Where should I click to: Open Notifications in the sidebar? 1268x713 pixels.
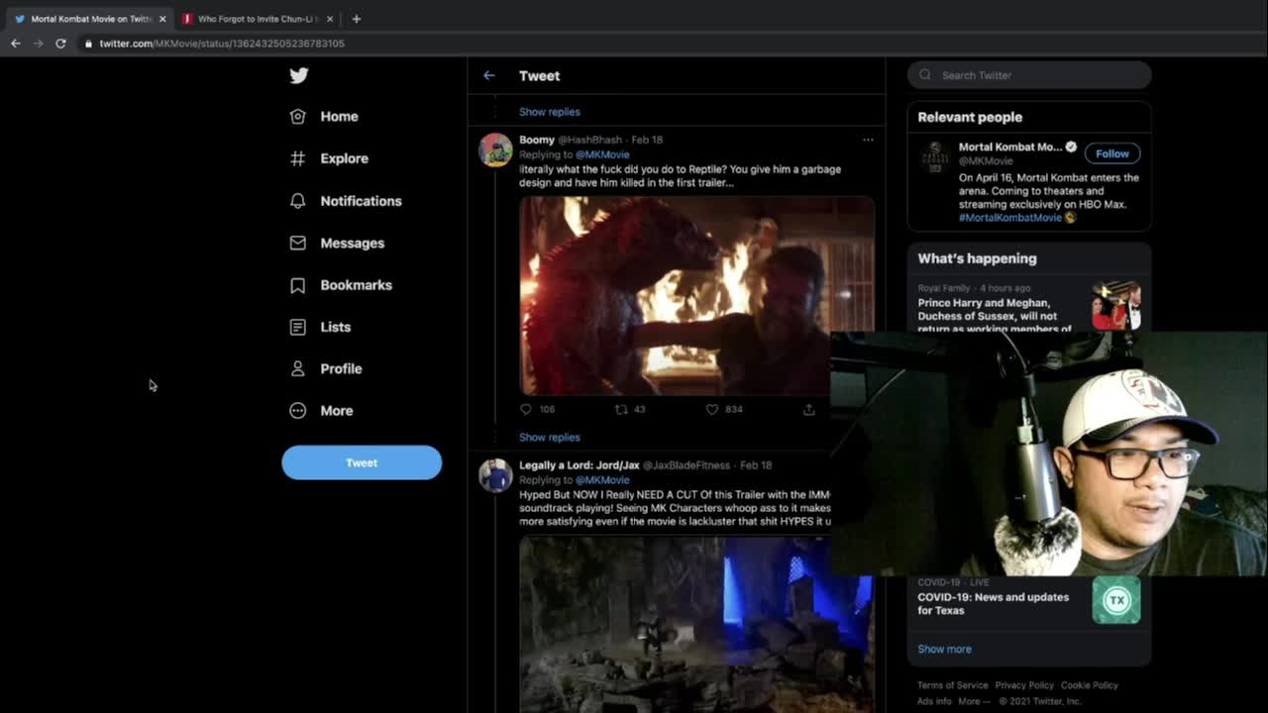tap(361, 201)
